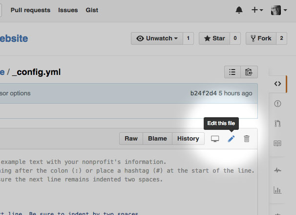Click the code line 'indented two spaces'
Image resolution: width=296 pixels, height=215 pixels.
pyautogui.click(x=81, y=179)
